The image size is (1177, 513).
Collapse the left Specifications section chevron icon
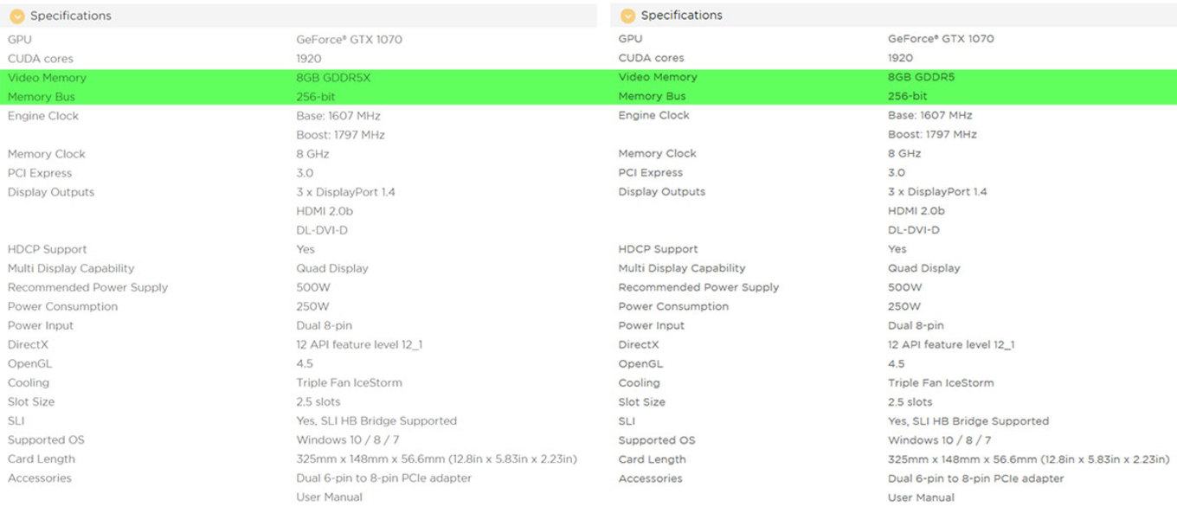[17, 16]
